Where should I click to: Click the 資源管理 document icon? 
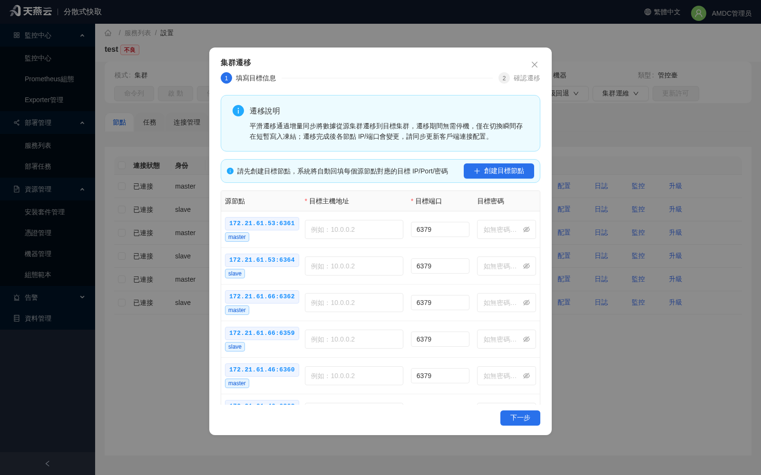(17, 189)
